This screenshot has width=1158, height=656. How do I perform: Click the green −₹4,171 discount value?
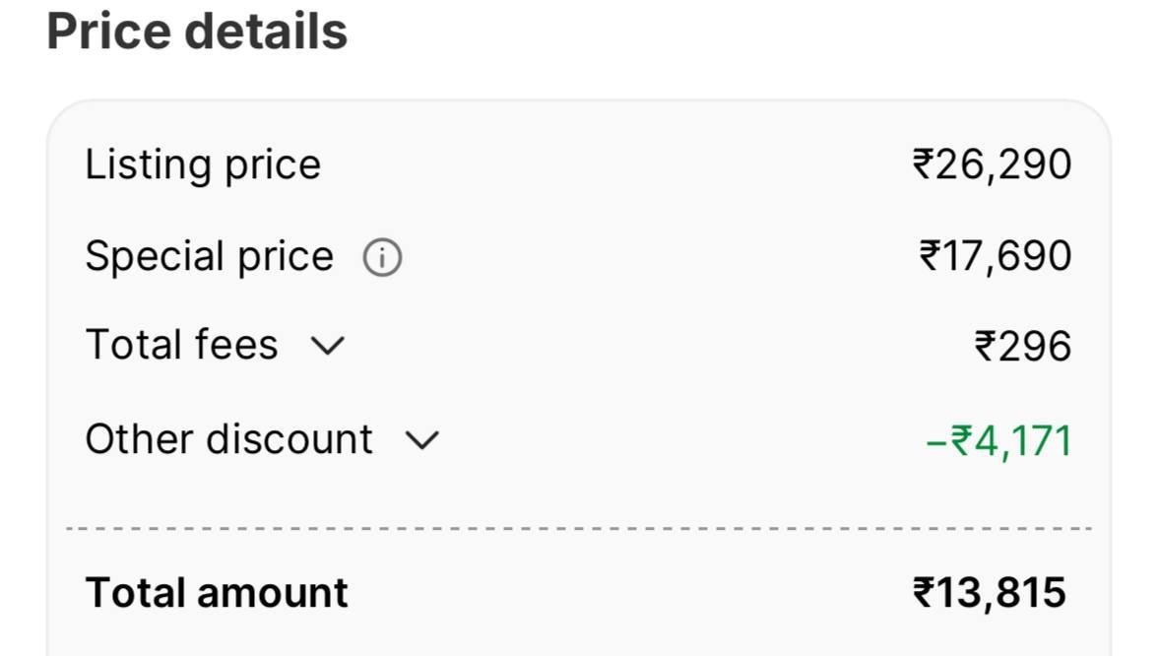[997, 440]
